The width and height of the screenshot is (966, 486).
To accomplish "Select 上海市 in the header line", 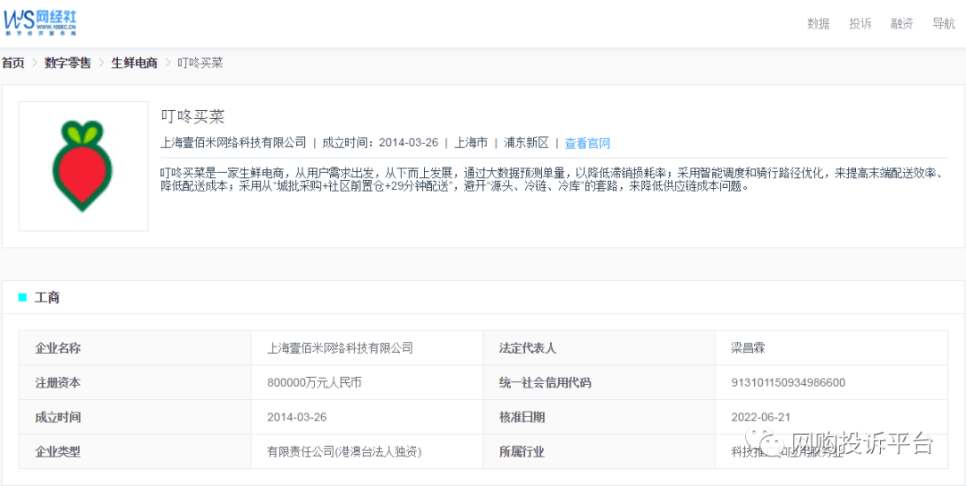I will click(470, 142).
